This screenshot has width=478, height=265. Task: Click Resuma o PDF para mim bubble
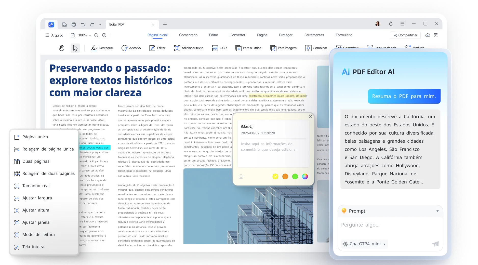pyautogui.click(x=404, y=96)
